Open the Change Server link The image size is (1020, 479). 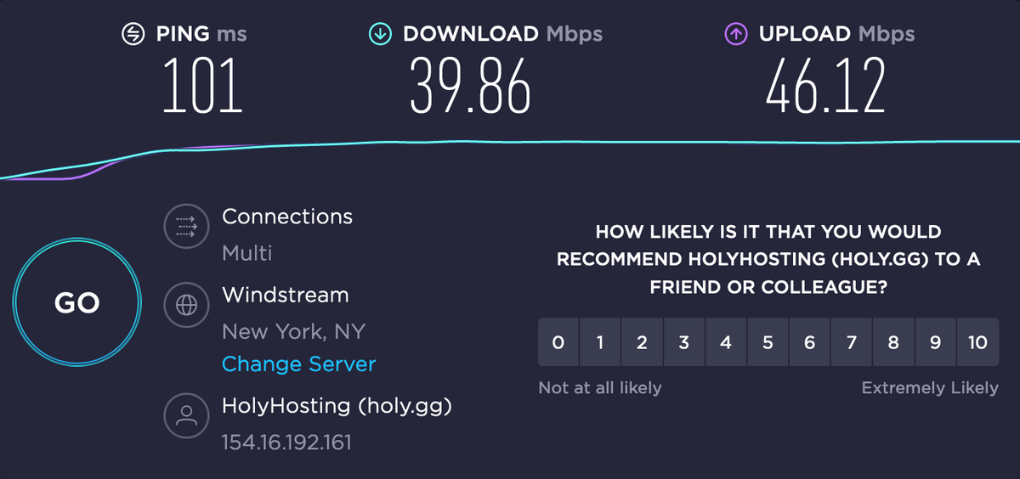coord(298,364)
